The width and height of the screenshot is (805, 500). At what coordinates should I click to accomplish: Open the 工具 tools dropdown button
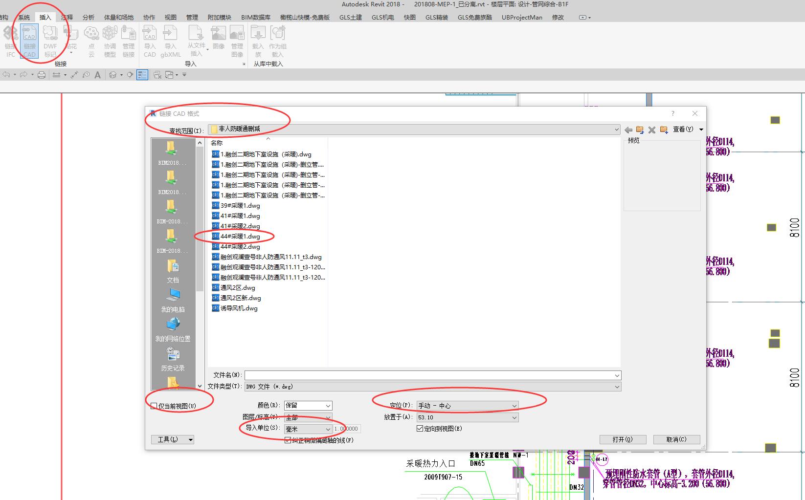[173, 439]
